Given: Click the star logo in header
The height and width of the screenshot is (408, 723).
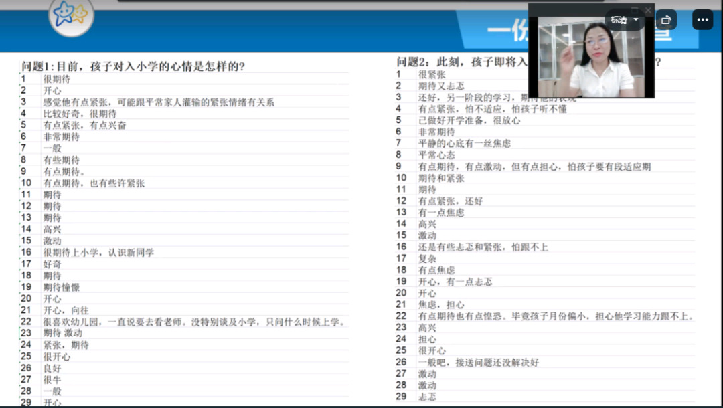Looking at the screenshot, I should pos(71,16).
